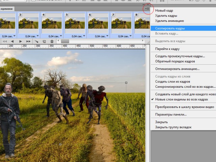The height and width of the screenshot is (162, 216).
Task: Select 'Скопировать кадры' highlighted item
Action: click(183, 28)
